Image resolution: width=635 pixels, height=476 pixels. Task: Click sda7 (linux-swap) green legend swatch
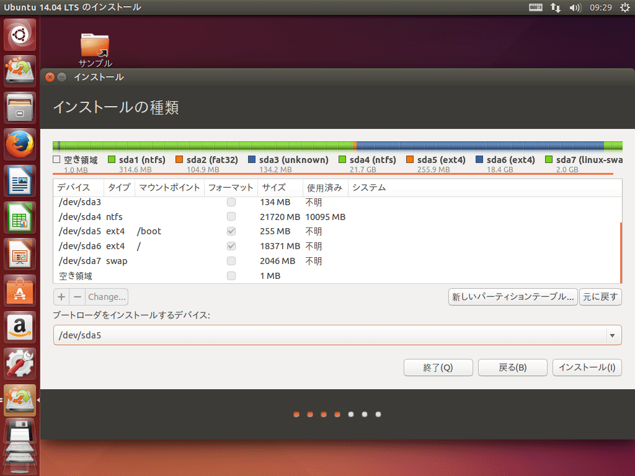pos(549,159)
